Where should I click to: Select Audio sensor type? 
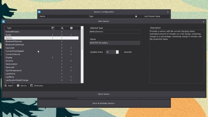[x=41, y=35]
